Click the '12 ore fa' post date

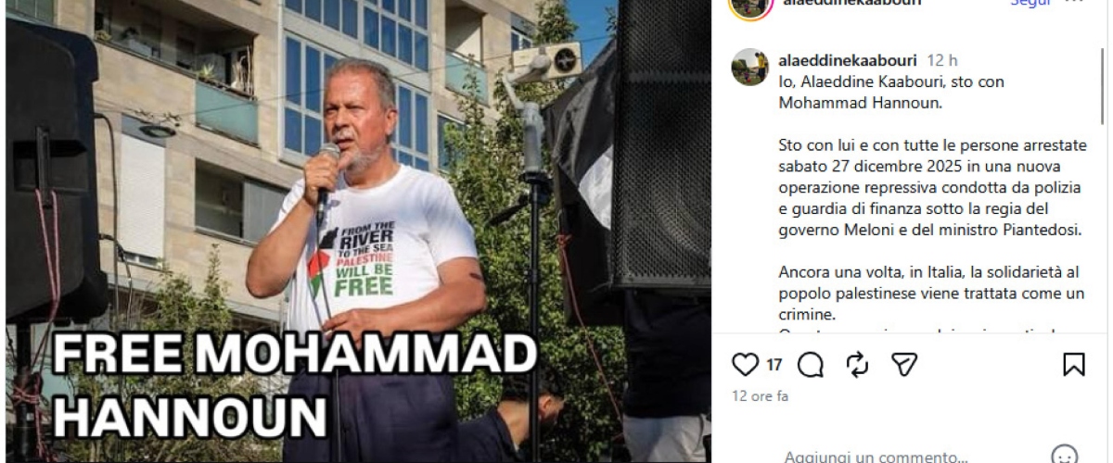click(760, 395)
